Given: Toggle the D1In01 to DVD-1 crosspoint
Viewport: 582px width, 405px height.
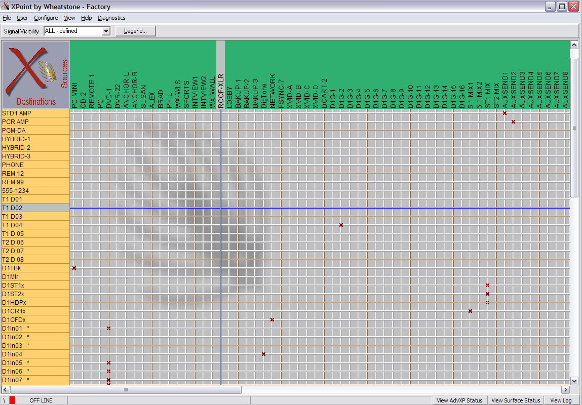Looking at the screenshot, I should coord(109,328).
